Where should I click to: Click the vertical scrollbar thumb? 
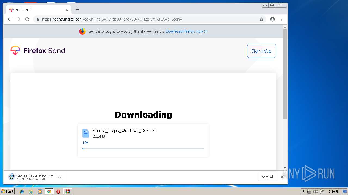point(285,74)
